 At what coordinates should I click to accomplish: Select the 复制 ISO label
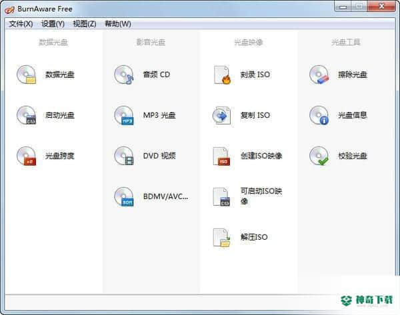[255, 115]
